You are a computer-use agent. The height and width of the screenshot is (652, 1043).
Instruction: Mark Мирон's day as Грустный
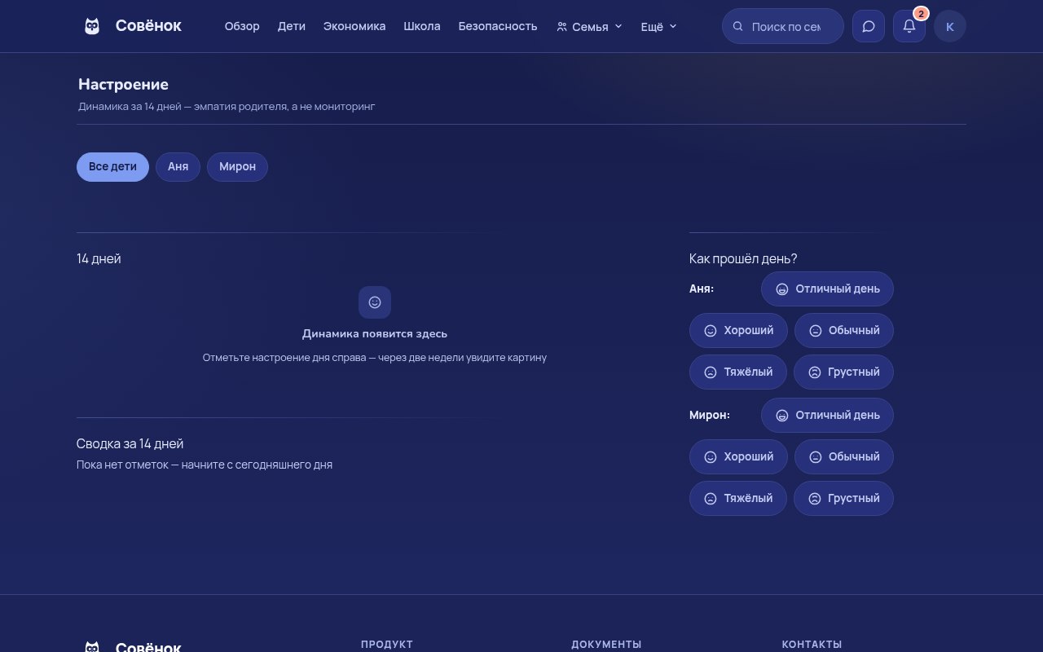[843, 498]
